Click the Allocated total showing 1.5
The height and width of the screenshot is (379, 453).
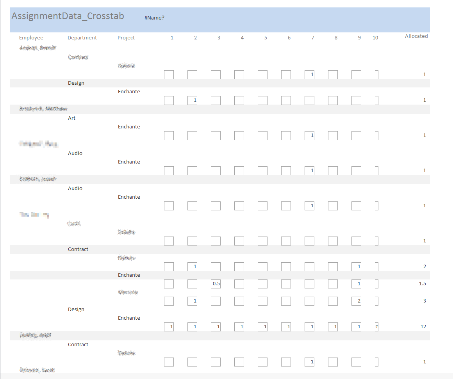click(x=422, y=284)
